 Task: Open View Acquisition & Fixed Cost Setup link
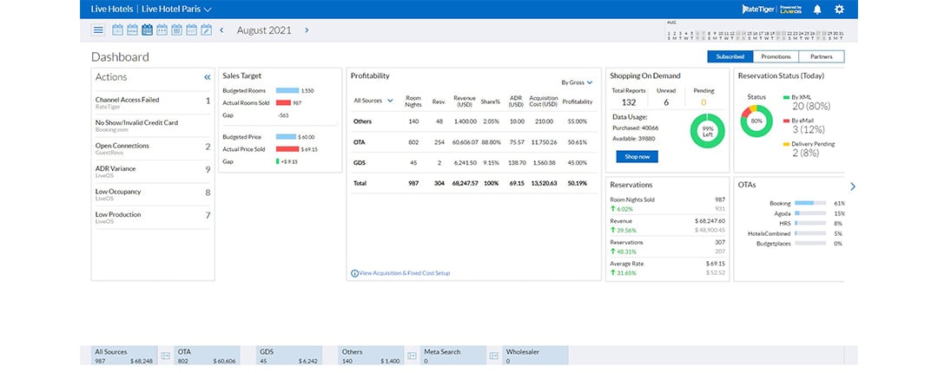click(x=404, y=273)
